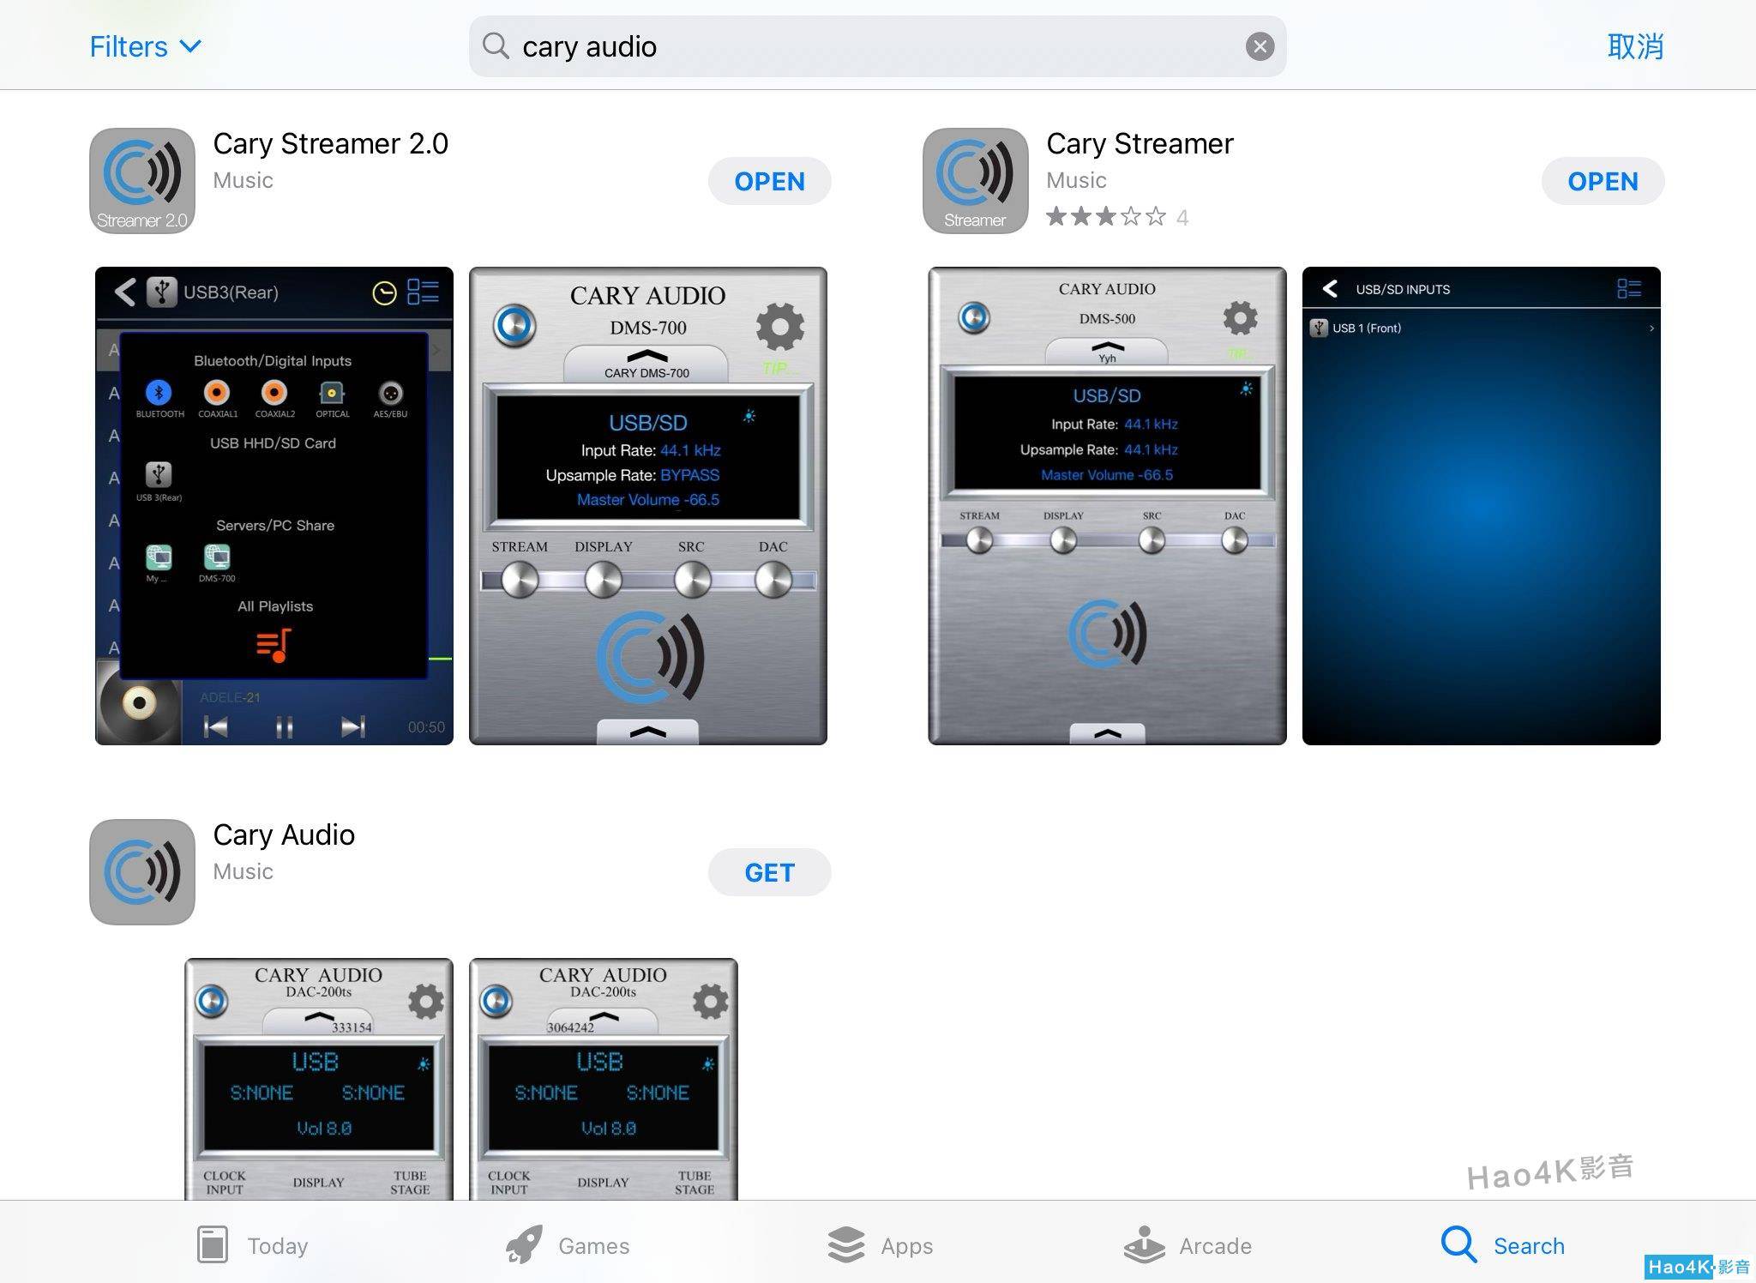Screen dimensions: 1756x1283
Task: Open USB/SD INPUTS screenshot
Action: [1481, 506]
